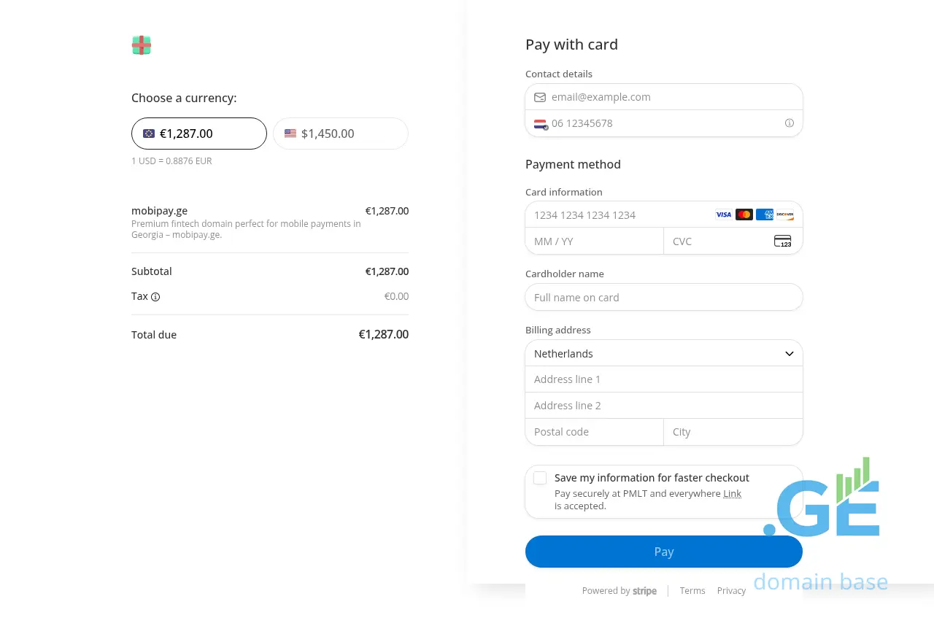Image resolution: width=934 pixels, height=634 pixels.
Task: Click the Mastercard icon
Action: point(744,214)
